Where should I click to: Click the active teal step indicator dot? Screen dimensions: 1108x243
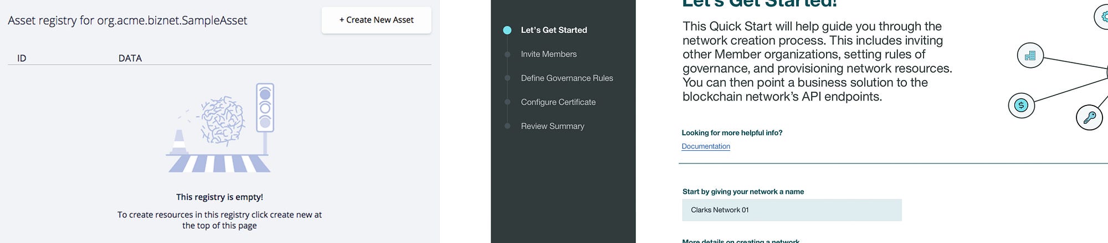[507, 30]
